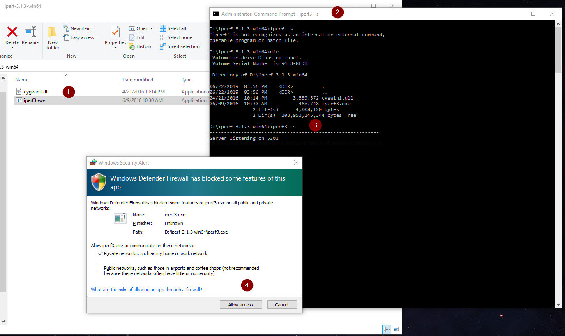Open the ribbon Open dropdown
Screen dimensions: 565x336
tap(141, 28)
